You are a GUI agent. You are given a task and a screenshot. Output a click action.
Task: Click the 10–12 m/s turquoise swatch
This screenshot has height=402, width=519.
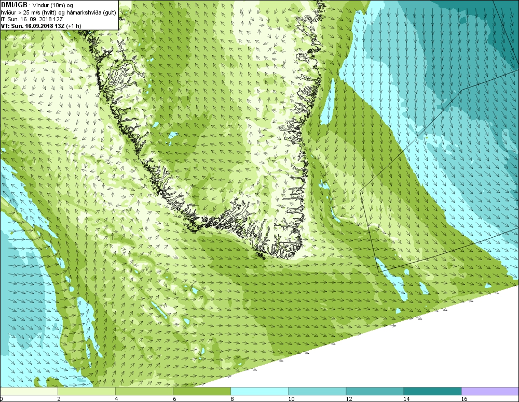[317, 391]
